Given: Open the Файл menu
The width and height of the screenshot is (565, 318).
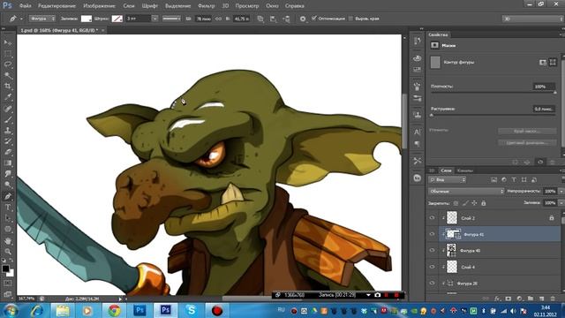Looking at the screenshot, I should click(25, 6).
